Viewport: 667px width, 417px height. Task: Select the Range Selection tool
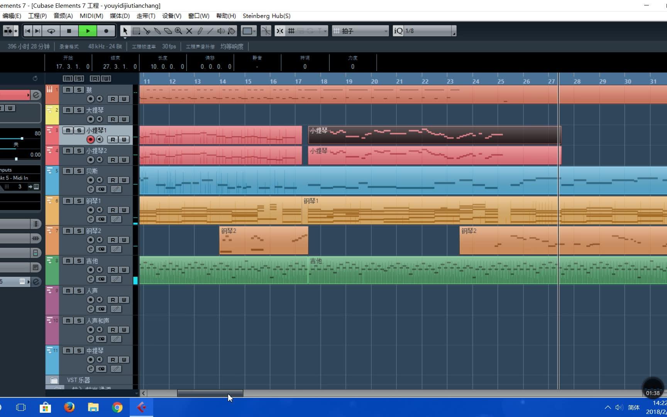pos(136,31)
